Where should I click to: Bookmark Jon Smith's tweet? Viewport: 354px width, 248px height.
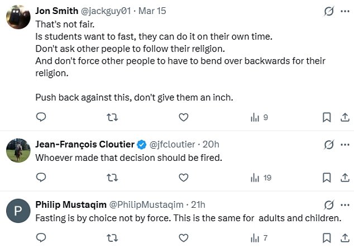(x=327, y=117)
